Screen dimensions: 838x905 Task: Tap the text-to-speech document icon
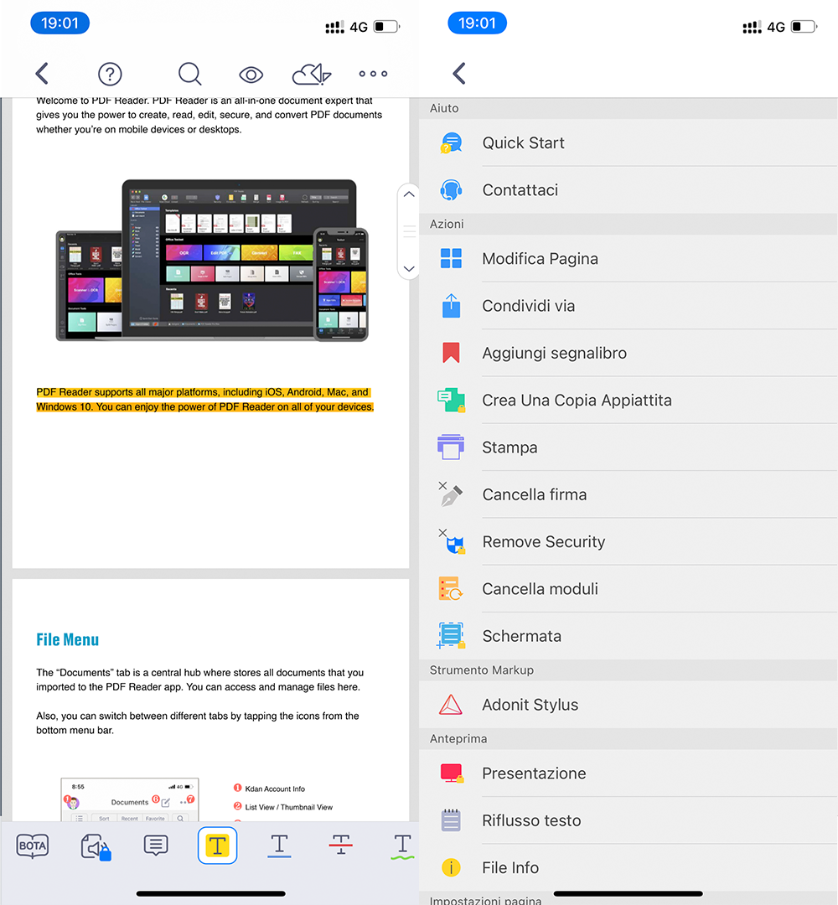click(x=95, y=846)
